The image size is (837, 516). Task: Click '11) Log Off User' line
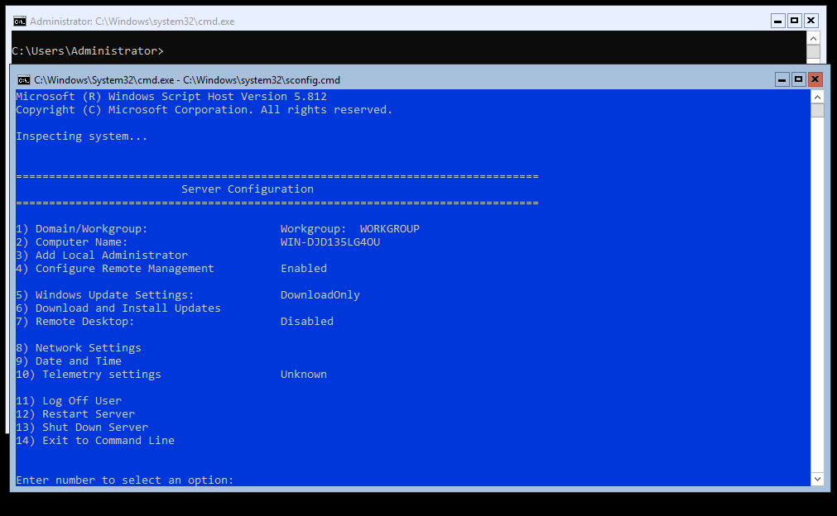(x=69, y=401)
